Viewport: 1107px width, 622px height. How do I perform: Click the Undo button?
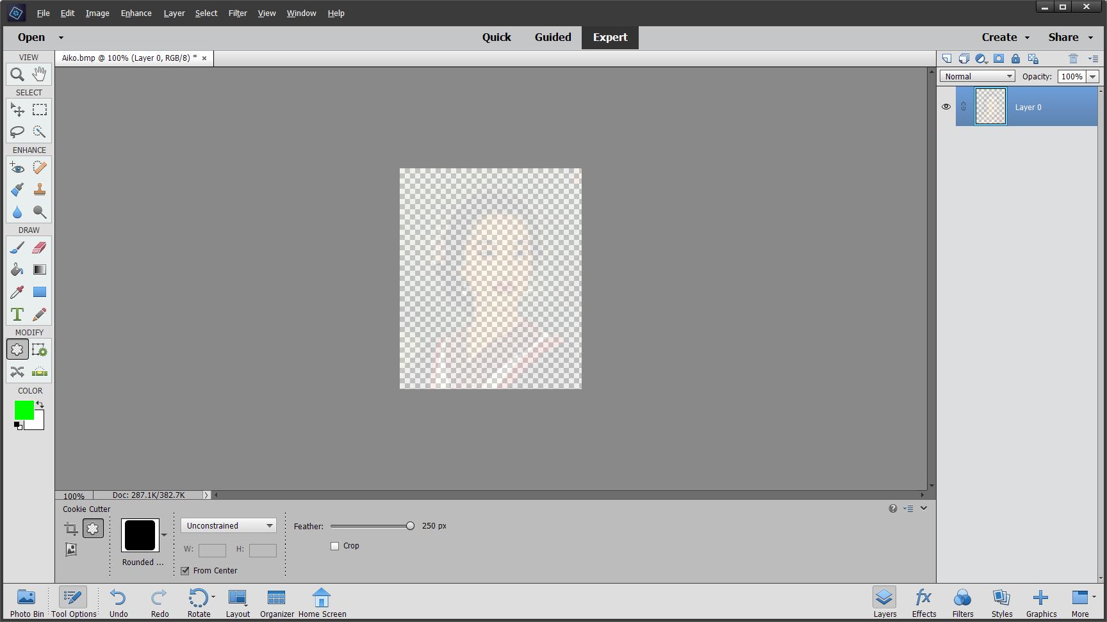[118, 601]
